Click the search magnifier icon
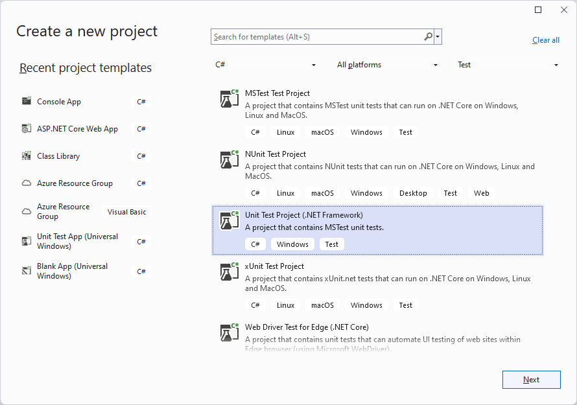Screen dimensions: 577x405 pos(428,36)
